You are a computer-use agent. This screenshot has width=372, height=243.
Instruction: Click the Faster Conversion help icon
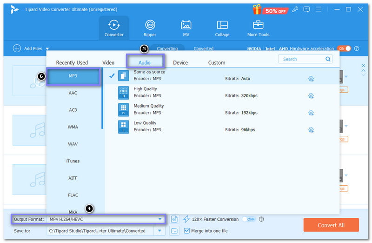[x=261, y=219]
